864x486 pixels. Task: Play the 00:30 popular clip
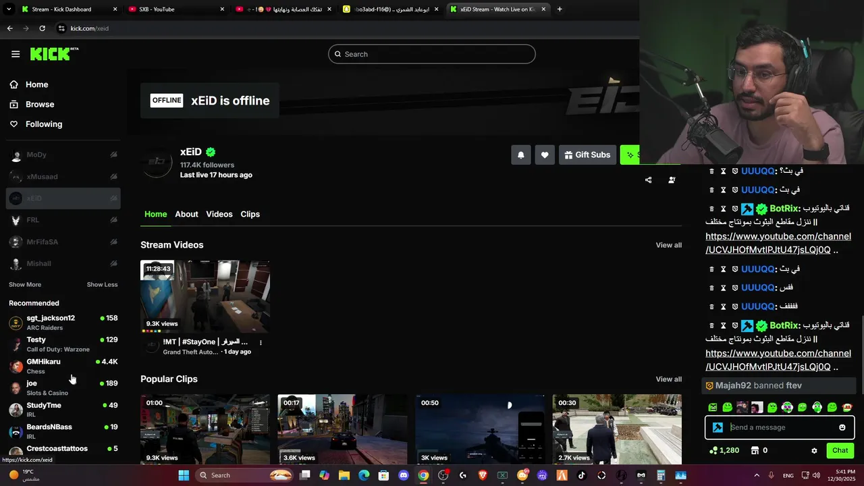[x=617, y=429]
